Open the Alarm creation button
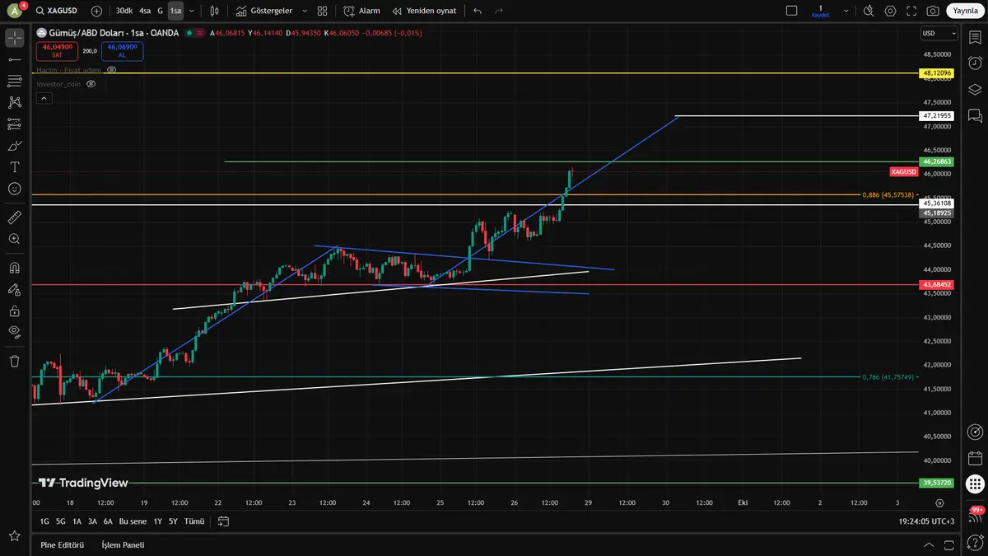The height and width of the screenshot is (556, 988). click(361, 11)
